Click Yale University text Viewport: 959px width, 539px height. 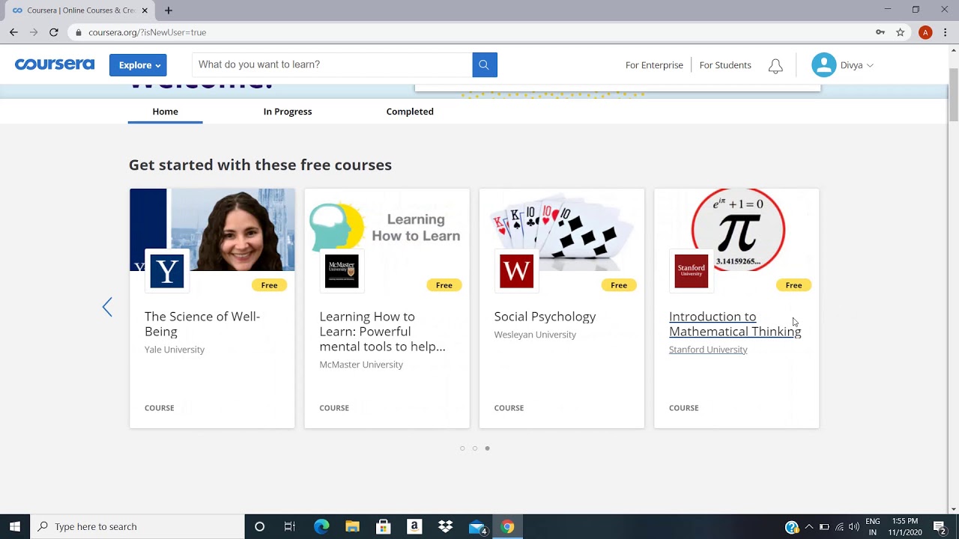coord(175,350)
